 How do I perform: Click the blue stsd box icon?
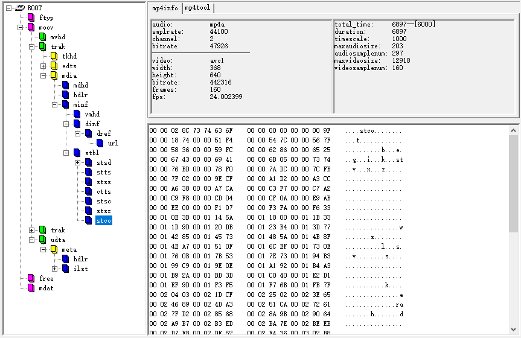click(88, 162)
